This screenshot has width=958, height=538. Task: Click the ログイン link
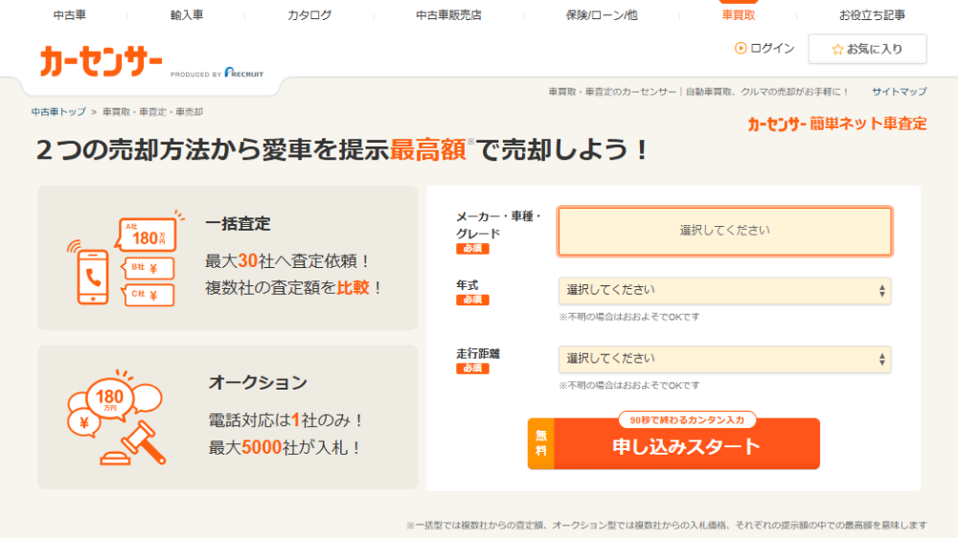click(x=772, y=49)
